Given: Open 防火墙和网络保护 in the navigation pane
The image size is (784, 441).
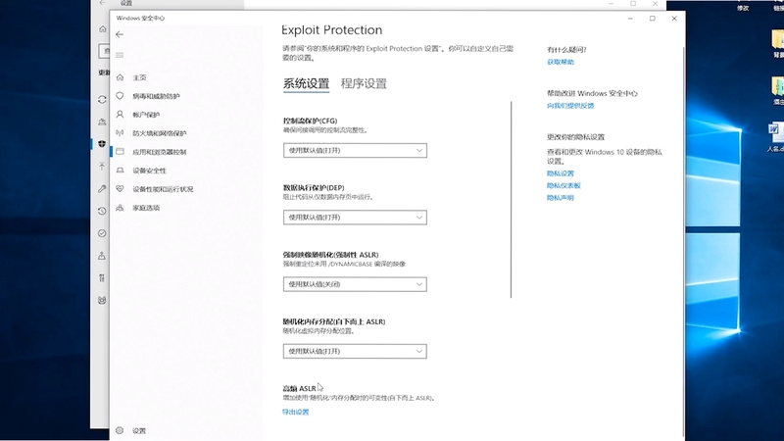Looking at the screenshot, I should click(x=160, y=133).
